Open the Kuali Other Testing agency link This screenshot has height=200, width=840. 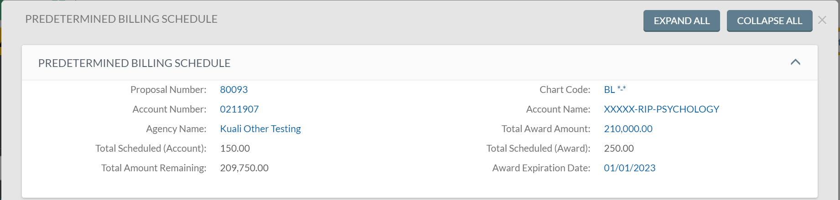[260, 129]
